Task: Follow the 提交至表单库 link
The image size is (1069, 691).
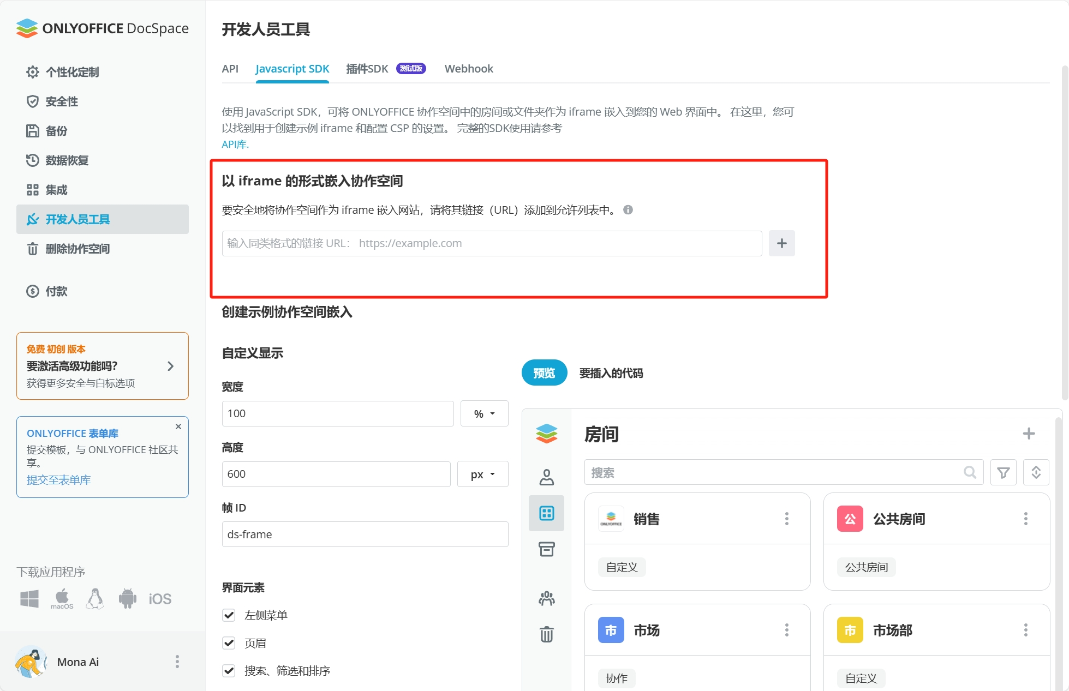Action: tap(58, 480)
